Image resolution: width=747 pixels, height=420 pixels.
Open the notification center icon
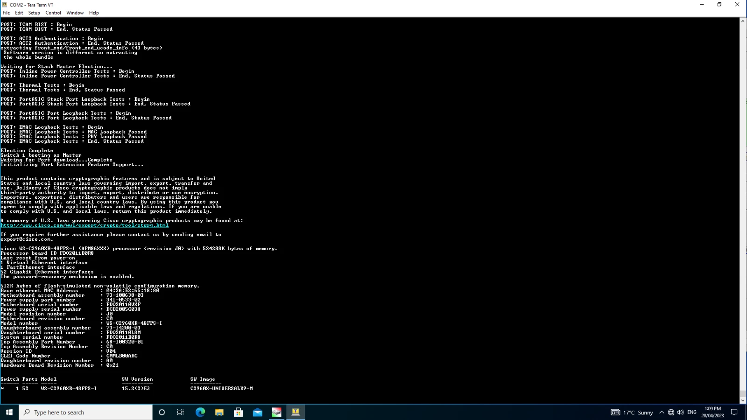tap(734, 412)
